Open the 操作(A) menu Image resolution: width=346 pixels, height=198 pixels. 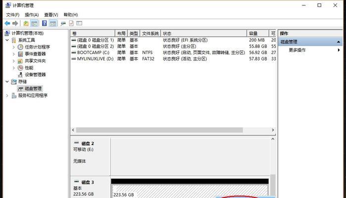(x=32, y=15)
